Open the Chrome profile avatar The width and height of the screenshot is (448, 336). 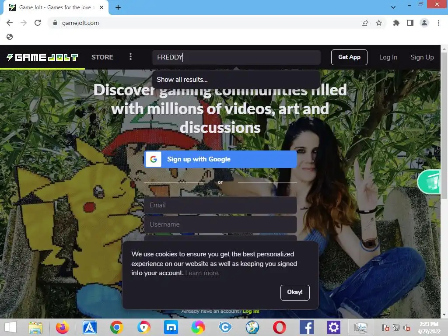424,23
